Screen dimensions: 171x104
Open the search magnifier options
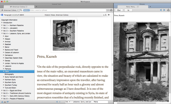point(21,10)
